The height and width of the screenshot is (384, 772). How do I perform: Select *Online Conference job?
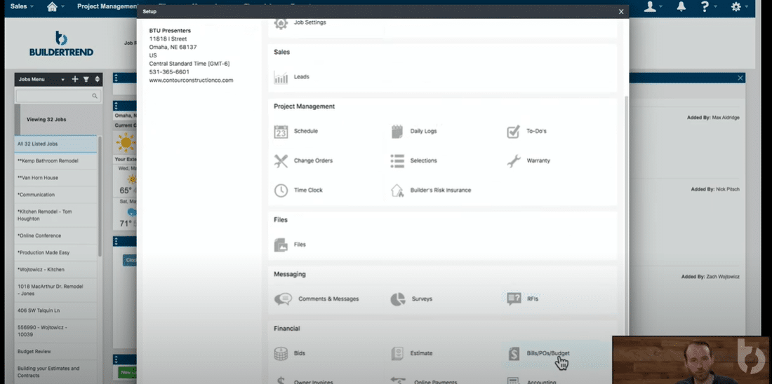[55, 235]
